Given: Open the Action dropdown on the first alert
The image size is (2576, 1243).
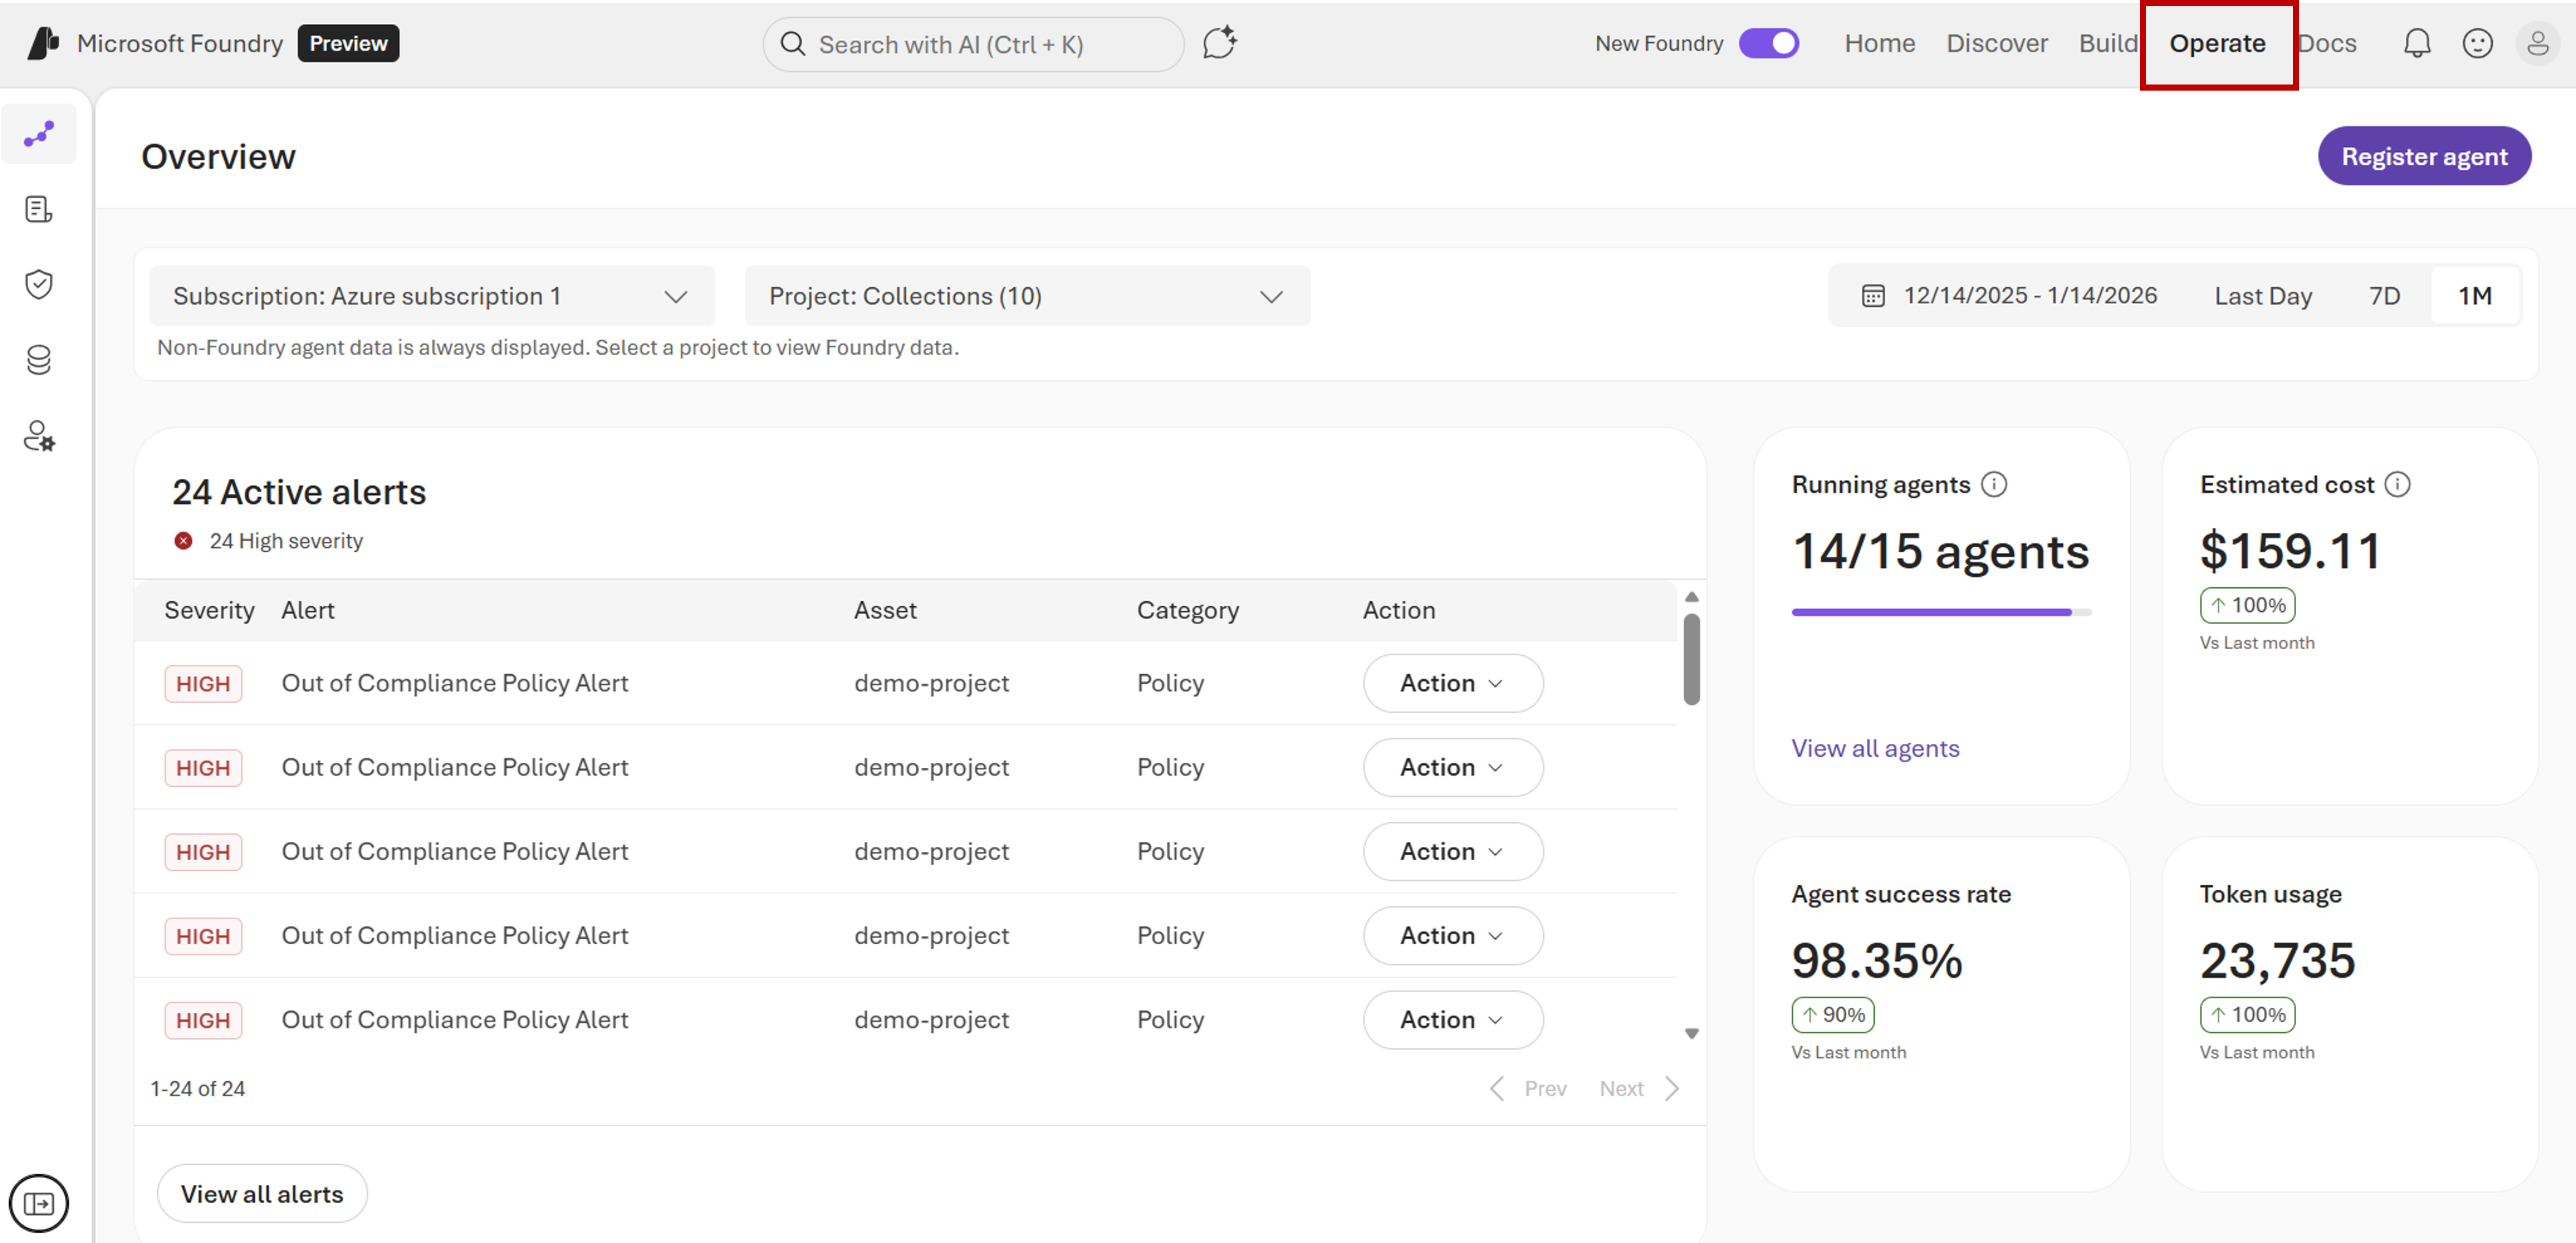Looking at the screenshot, I should [x=1452, y=683].
